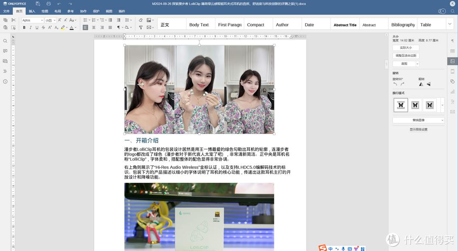This screenshot has width=458, height=251.
Task: Open the 文件 menu tab
Action: (x=6, y=11)
